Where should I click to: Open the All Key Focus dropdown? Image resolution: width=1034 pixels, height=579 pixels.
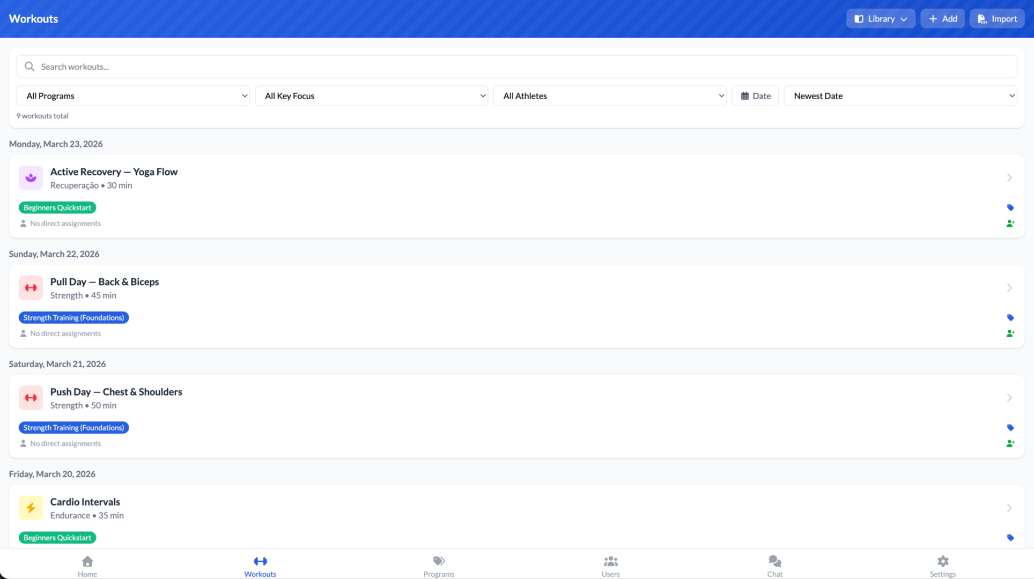click(x=371, y=95)
